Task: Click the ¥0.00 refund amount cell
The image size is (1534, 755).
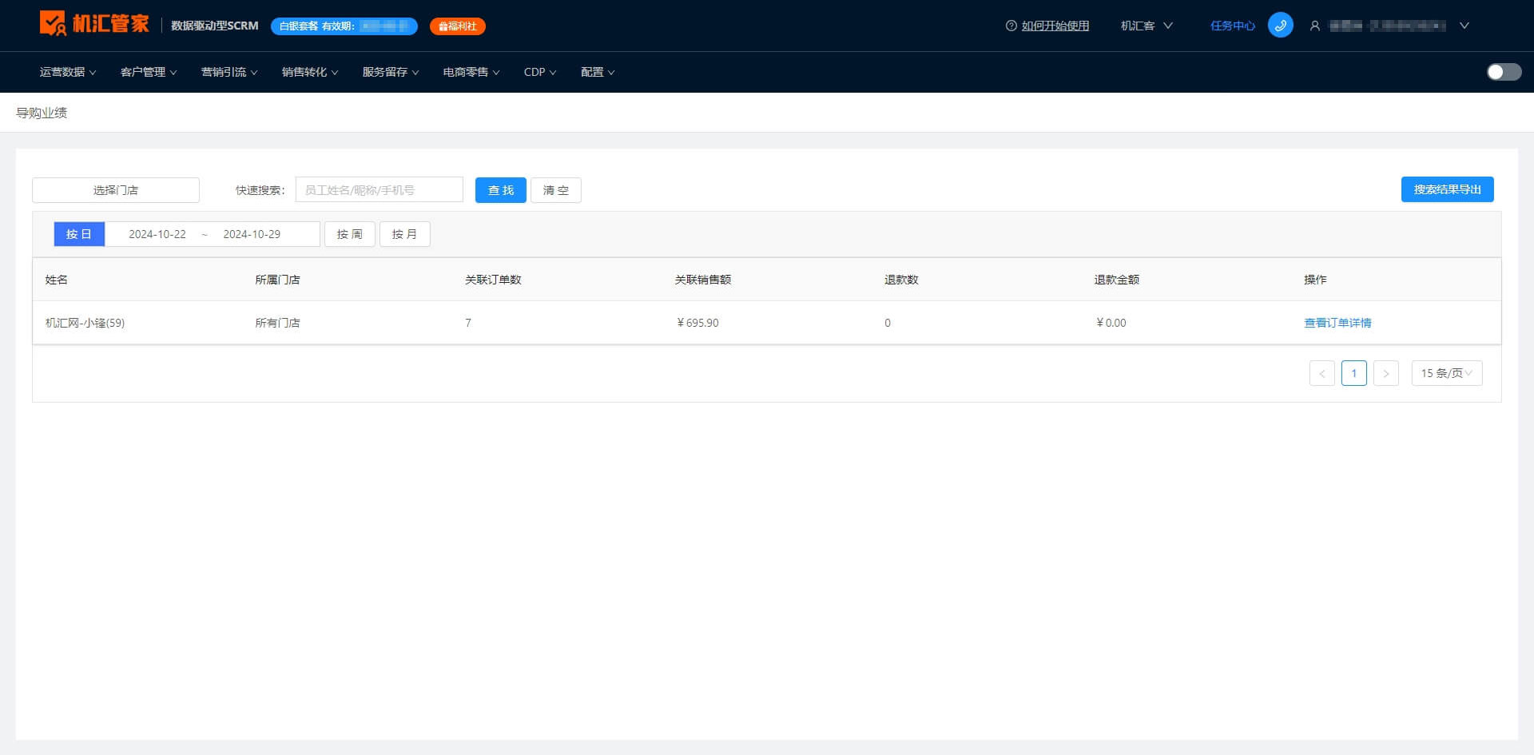Action: tap(1111, 323)
